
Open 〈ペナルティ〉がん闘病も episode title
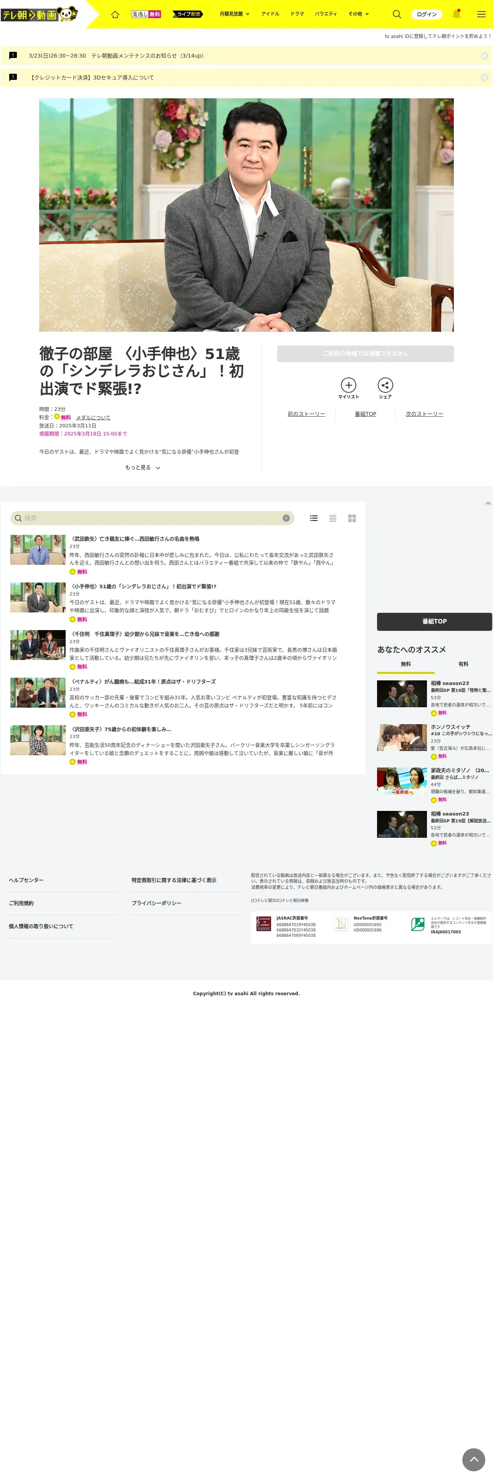(142, 682)
